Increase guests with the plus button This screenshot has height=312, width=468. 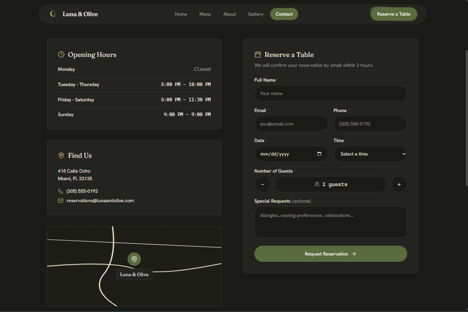[399, 184]
